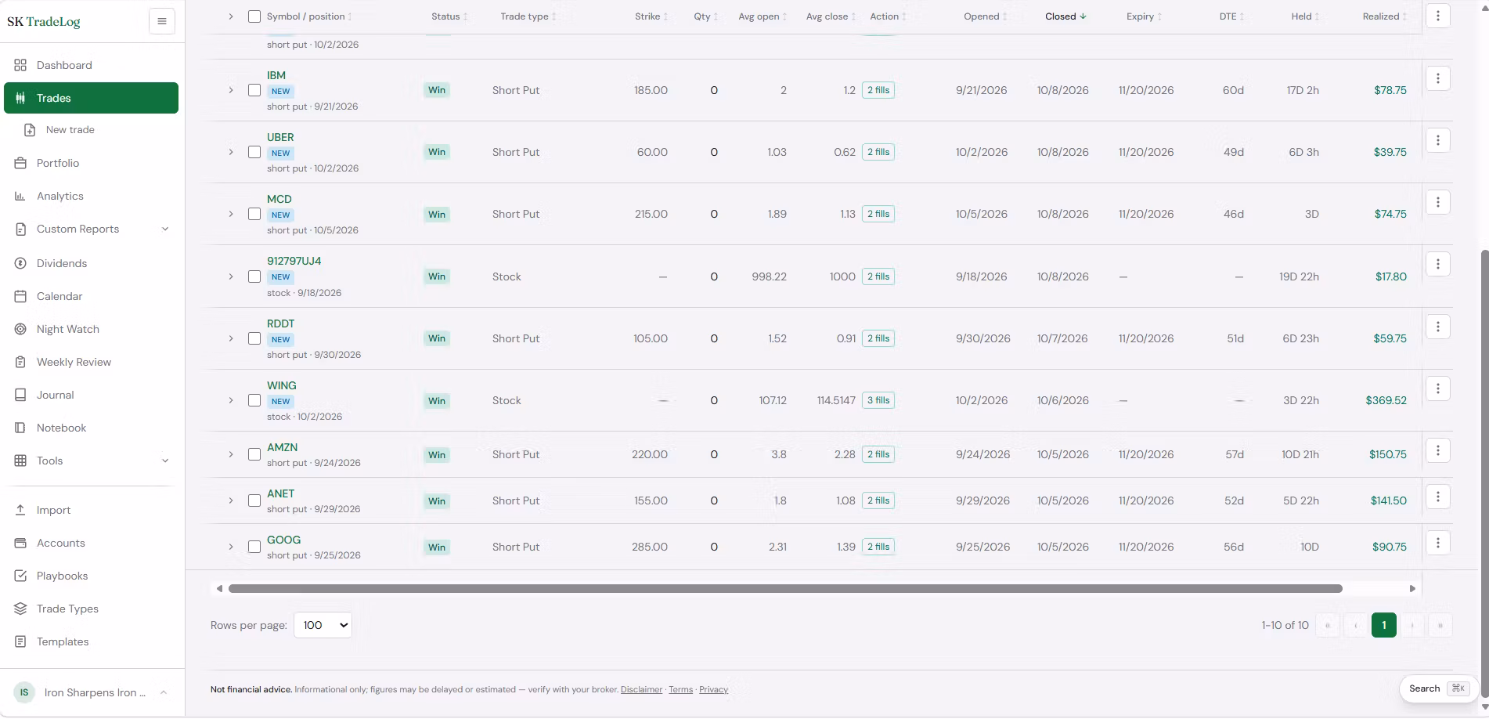Check the RDDT trade checkbox
This screenshot has height=719, width=1489.
click(254, 338)
